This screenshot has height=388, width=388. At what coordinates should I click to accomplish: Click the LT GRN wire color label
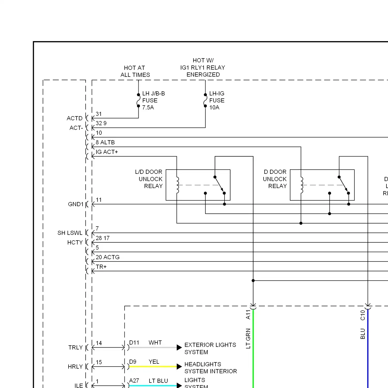click(x=248, y=339)
